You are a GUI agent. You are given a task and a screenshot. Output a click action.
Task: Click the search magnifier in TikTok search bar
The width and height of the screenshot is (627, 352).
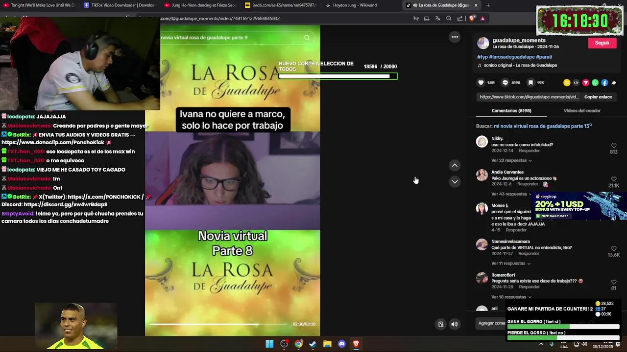[x=307, y=37]
